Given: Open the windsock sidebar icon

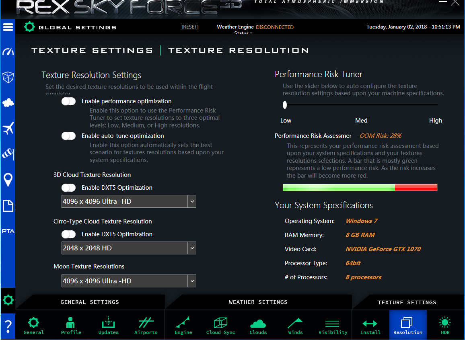Looking at the screenshot, I should coord(8,154).
